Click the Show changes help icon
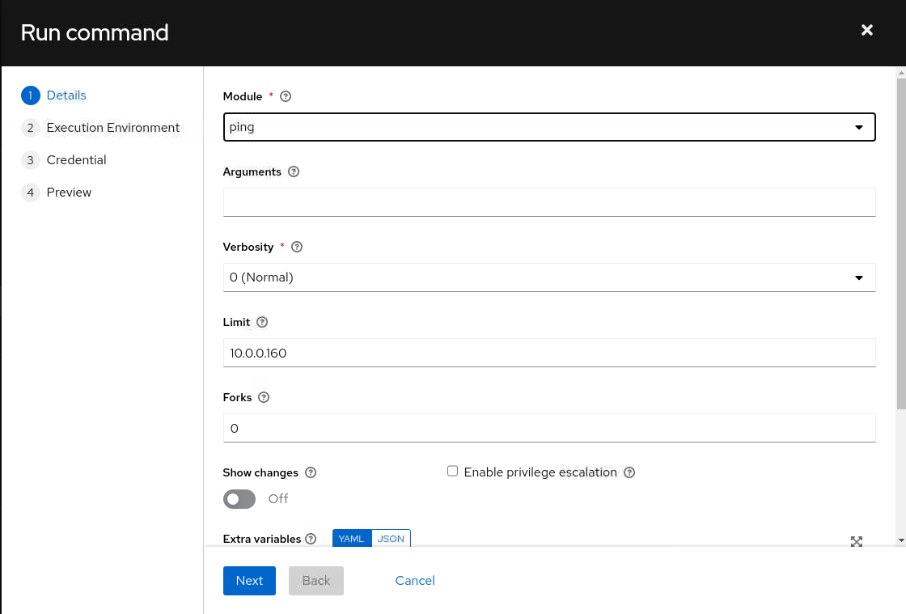The width and height of the screenshot is (906, 614). [x=311, y=472]
